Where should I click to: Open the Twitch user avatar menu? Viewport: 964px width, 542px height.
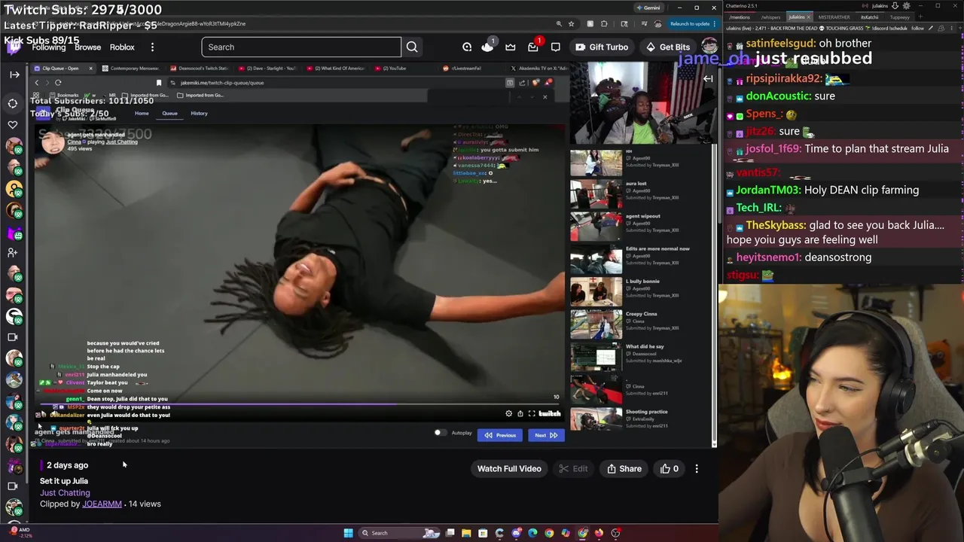pyautogui.click(x=709, y=47)
